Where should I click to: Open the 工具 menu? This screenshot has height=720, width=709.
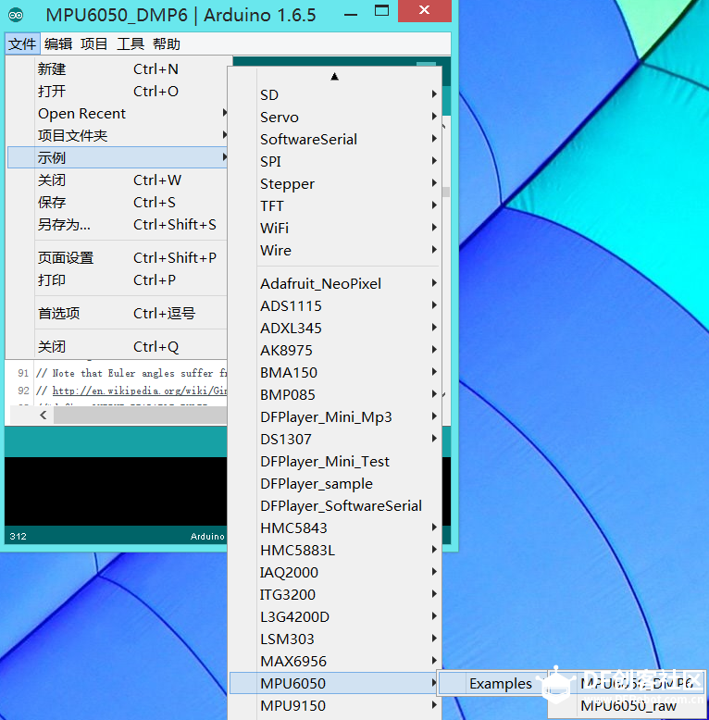(x=131, y=44)
